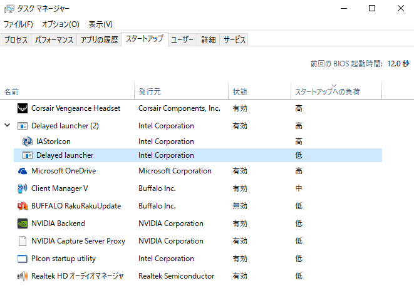The image size is (414, 293).
Task: Sort by the 状態 column header
Action: (x=259, y=91)
